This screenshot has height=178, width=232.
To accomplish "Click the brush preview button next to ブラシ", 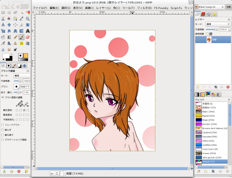I will (16, 87).
